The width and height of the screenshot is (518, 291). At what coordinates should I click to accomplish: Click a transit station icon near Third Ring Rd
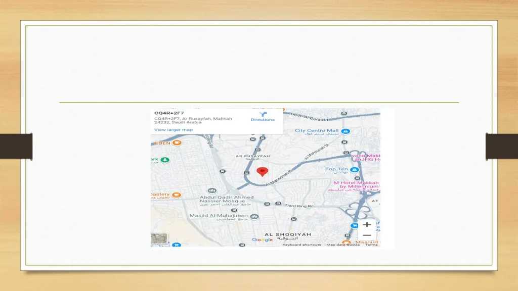278,203
